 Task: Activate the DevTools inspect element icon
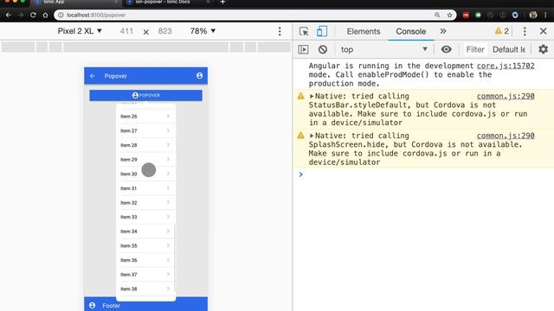(x=304, y=31)
